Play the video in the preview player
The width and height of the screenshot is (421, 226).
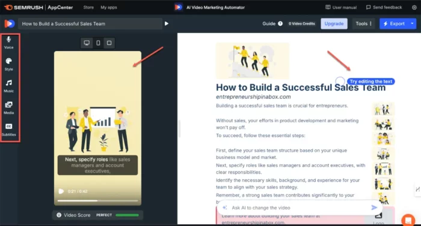point(61,191)
